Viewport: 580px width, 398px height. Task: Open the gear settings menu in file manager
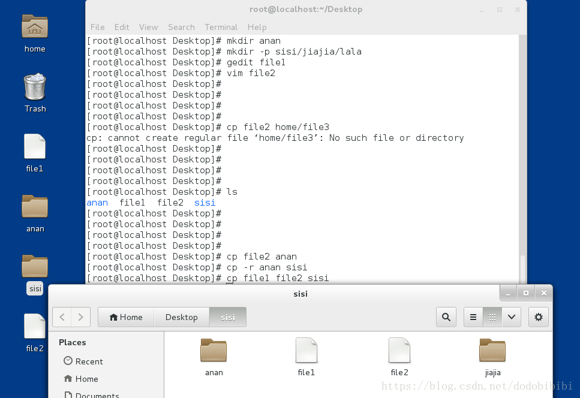coord(539,317)
